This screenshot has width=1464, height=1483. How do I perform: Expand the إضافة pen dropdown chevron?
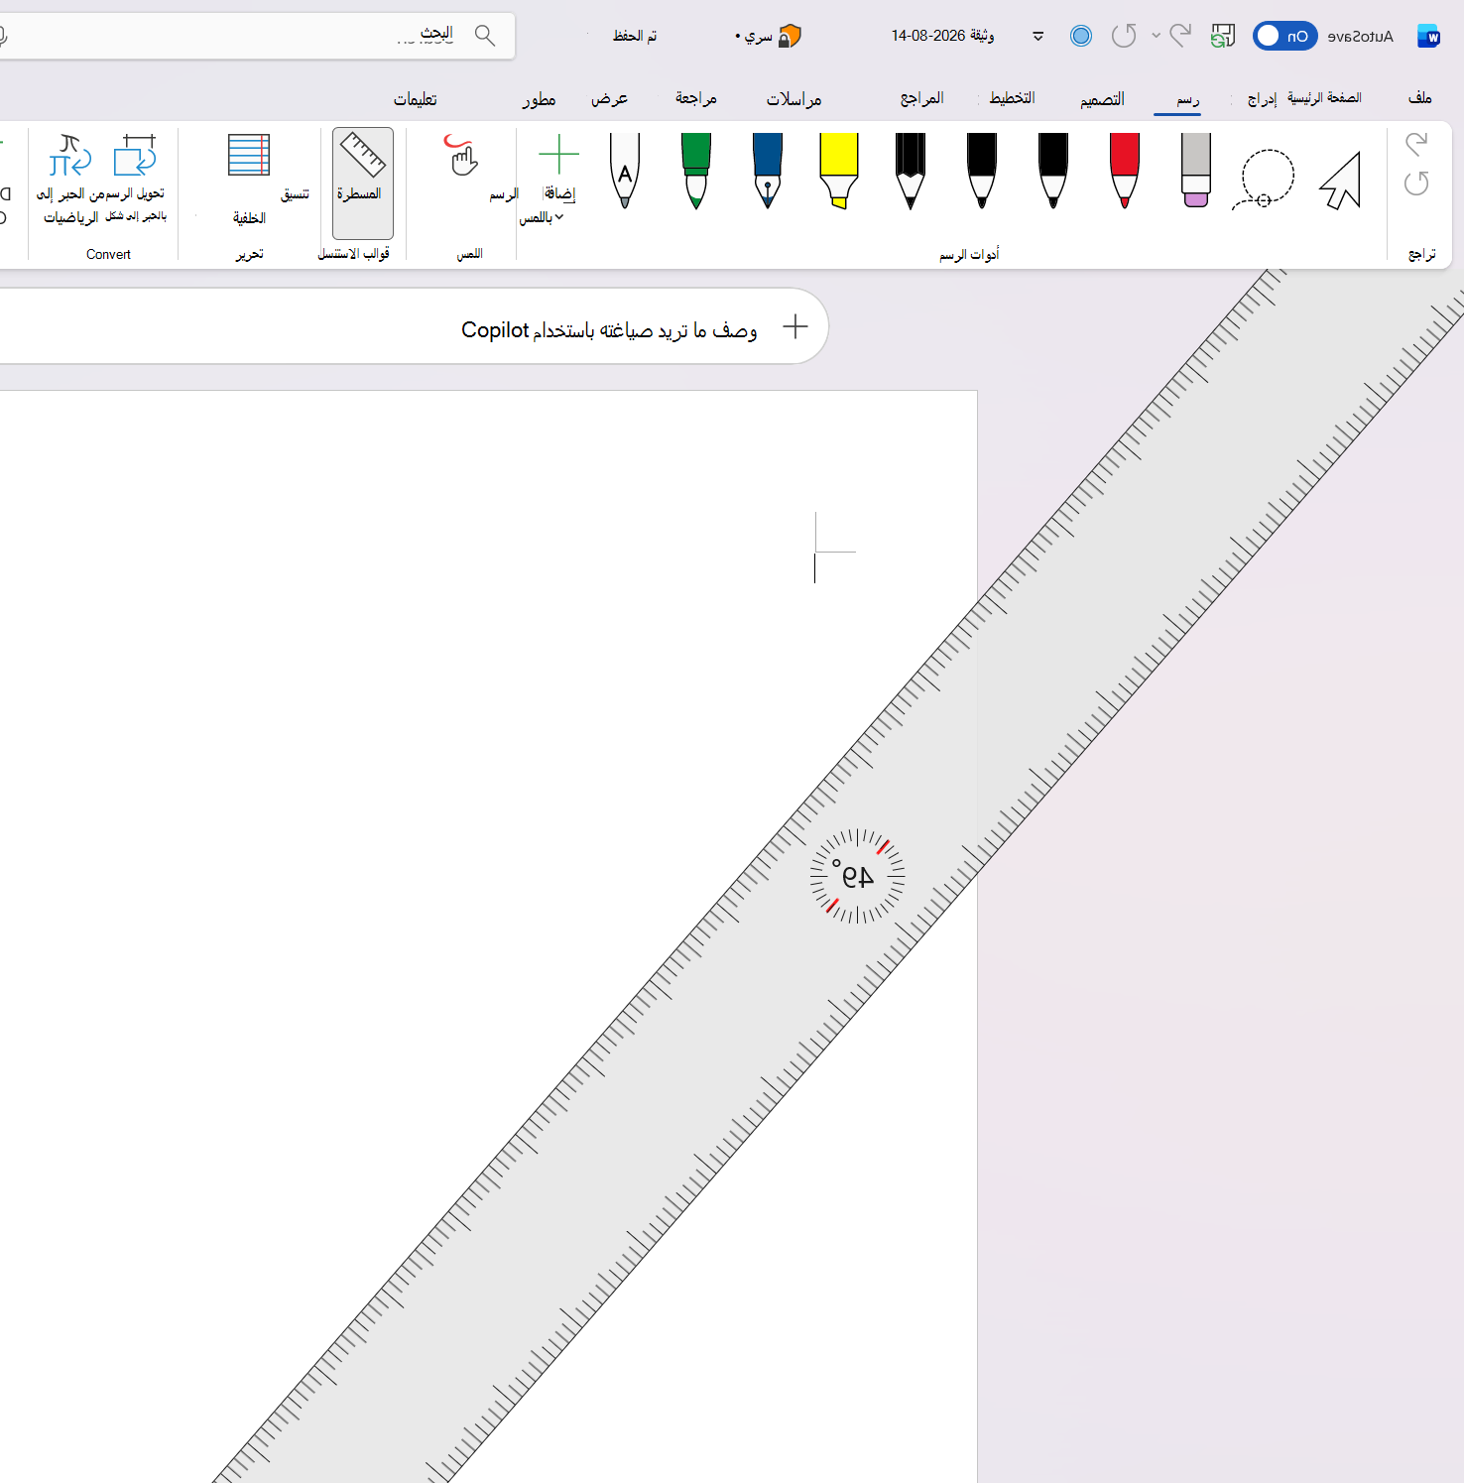point(559,217)
